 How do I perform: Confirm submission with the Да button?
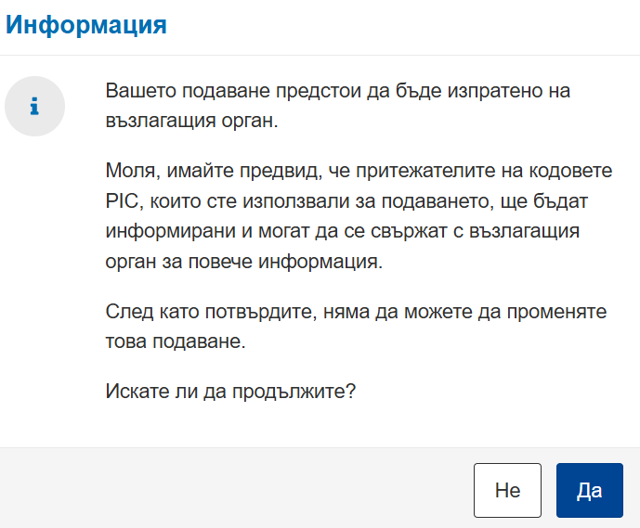tap(590, 490)
